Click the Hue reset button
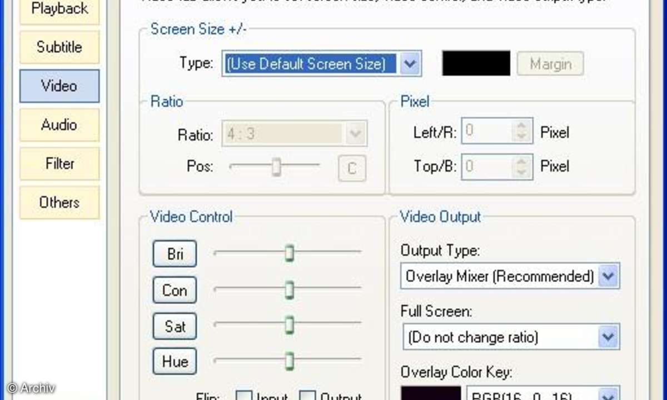The height and width of the screenshot is (400, 667). coord(175,361)
